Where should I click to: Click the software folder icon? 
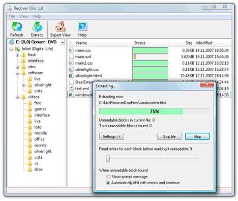coord(23,73)
